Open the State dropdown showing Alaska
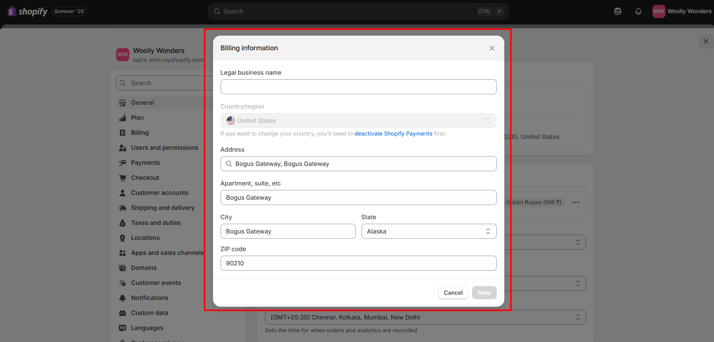 coord(429,231)
